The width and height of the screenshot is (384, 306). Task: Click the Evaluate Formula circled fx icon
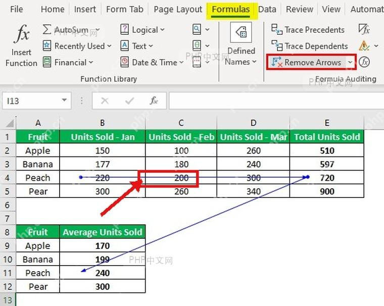pos(364,62)
